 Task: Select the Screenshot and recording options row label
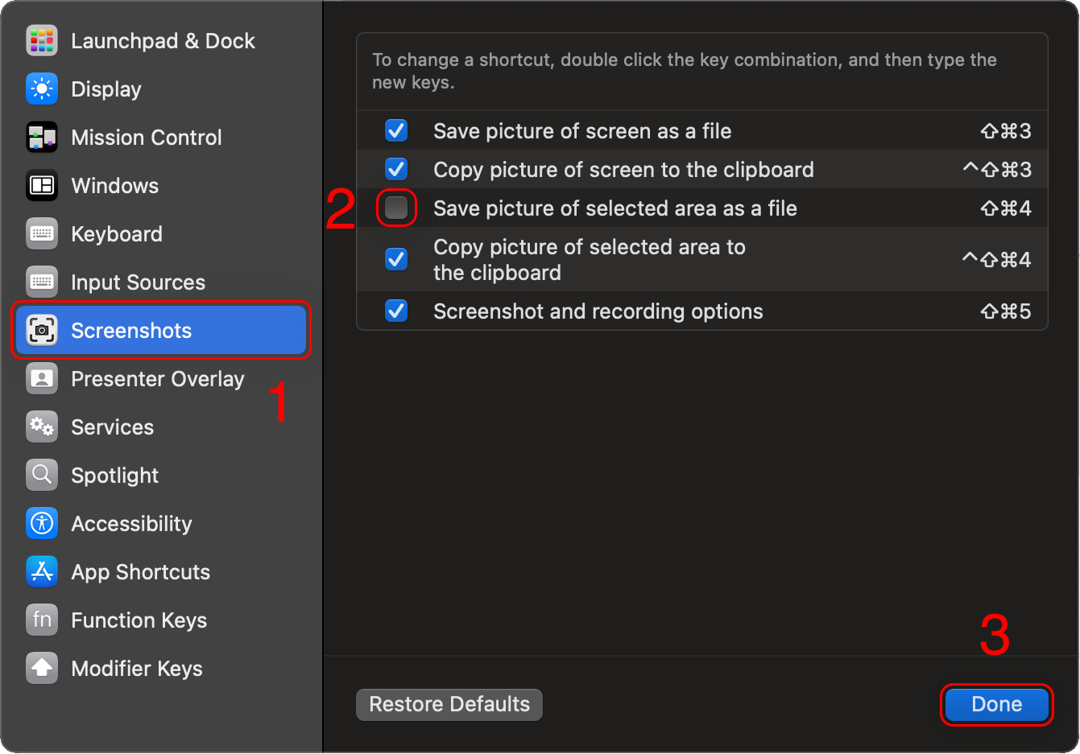(x=598, y=311)
